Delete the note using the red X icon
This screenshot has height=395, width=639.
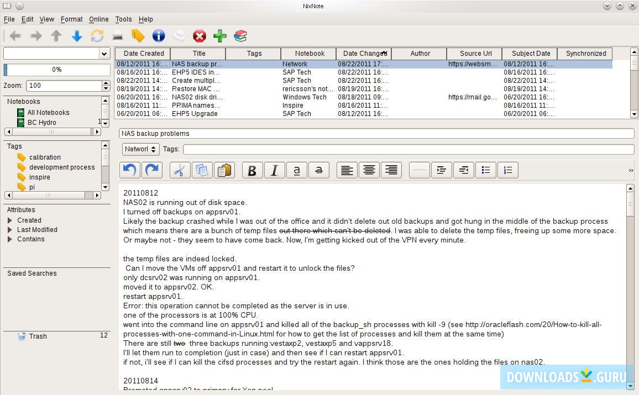199,36
